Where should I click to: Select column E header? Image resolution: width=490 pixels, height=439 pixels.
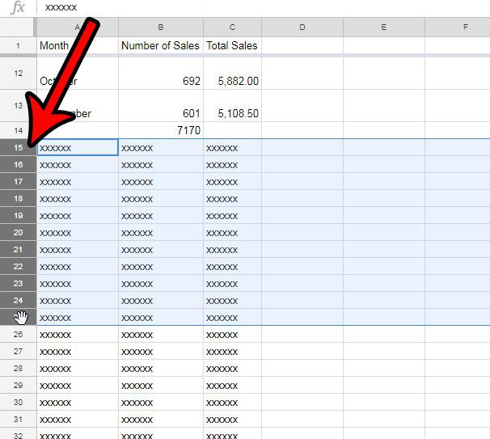[383, 27]
